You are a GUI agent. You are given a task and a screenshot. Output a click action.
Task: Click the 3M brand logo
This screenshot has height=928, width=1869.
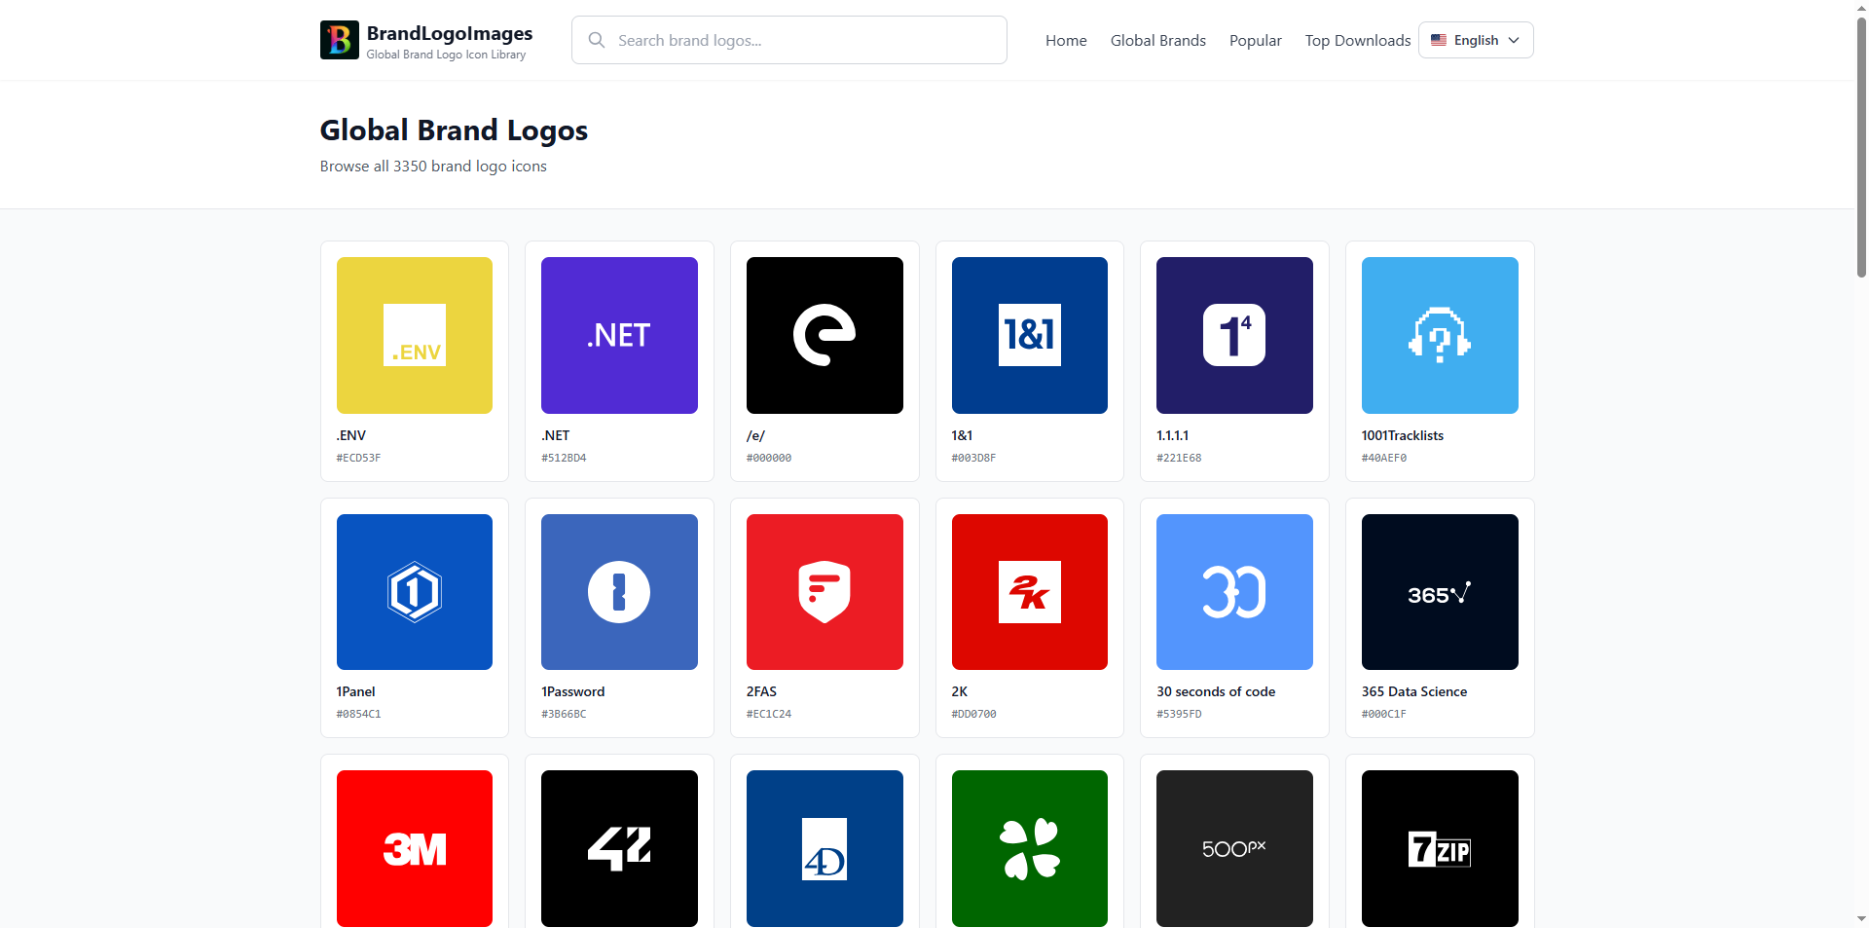click(414, 848)
